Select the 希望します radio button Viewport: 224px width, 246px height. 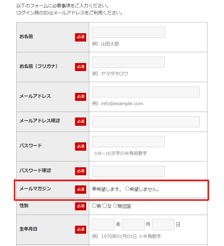pos(94,189)
